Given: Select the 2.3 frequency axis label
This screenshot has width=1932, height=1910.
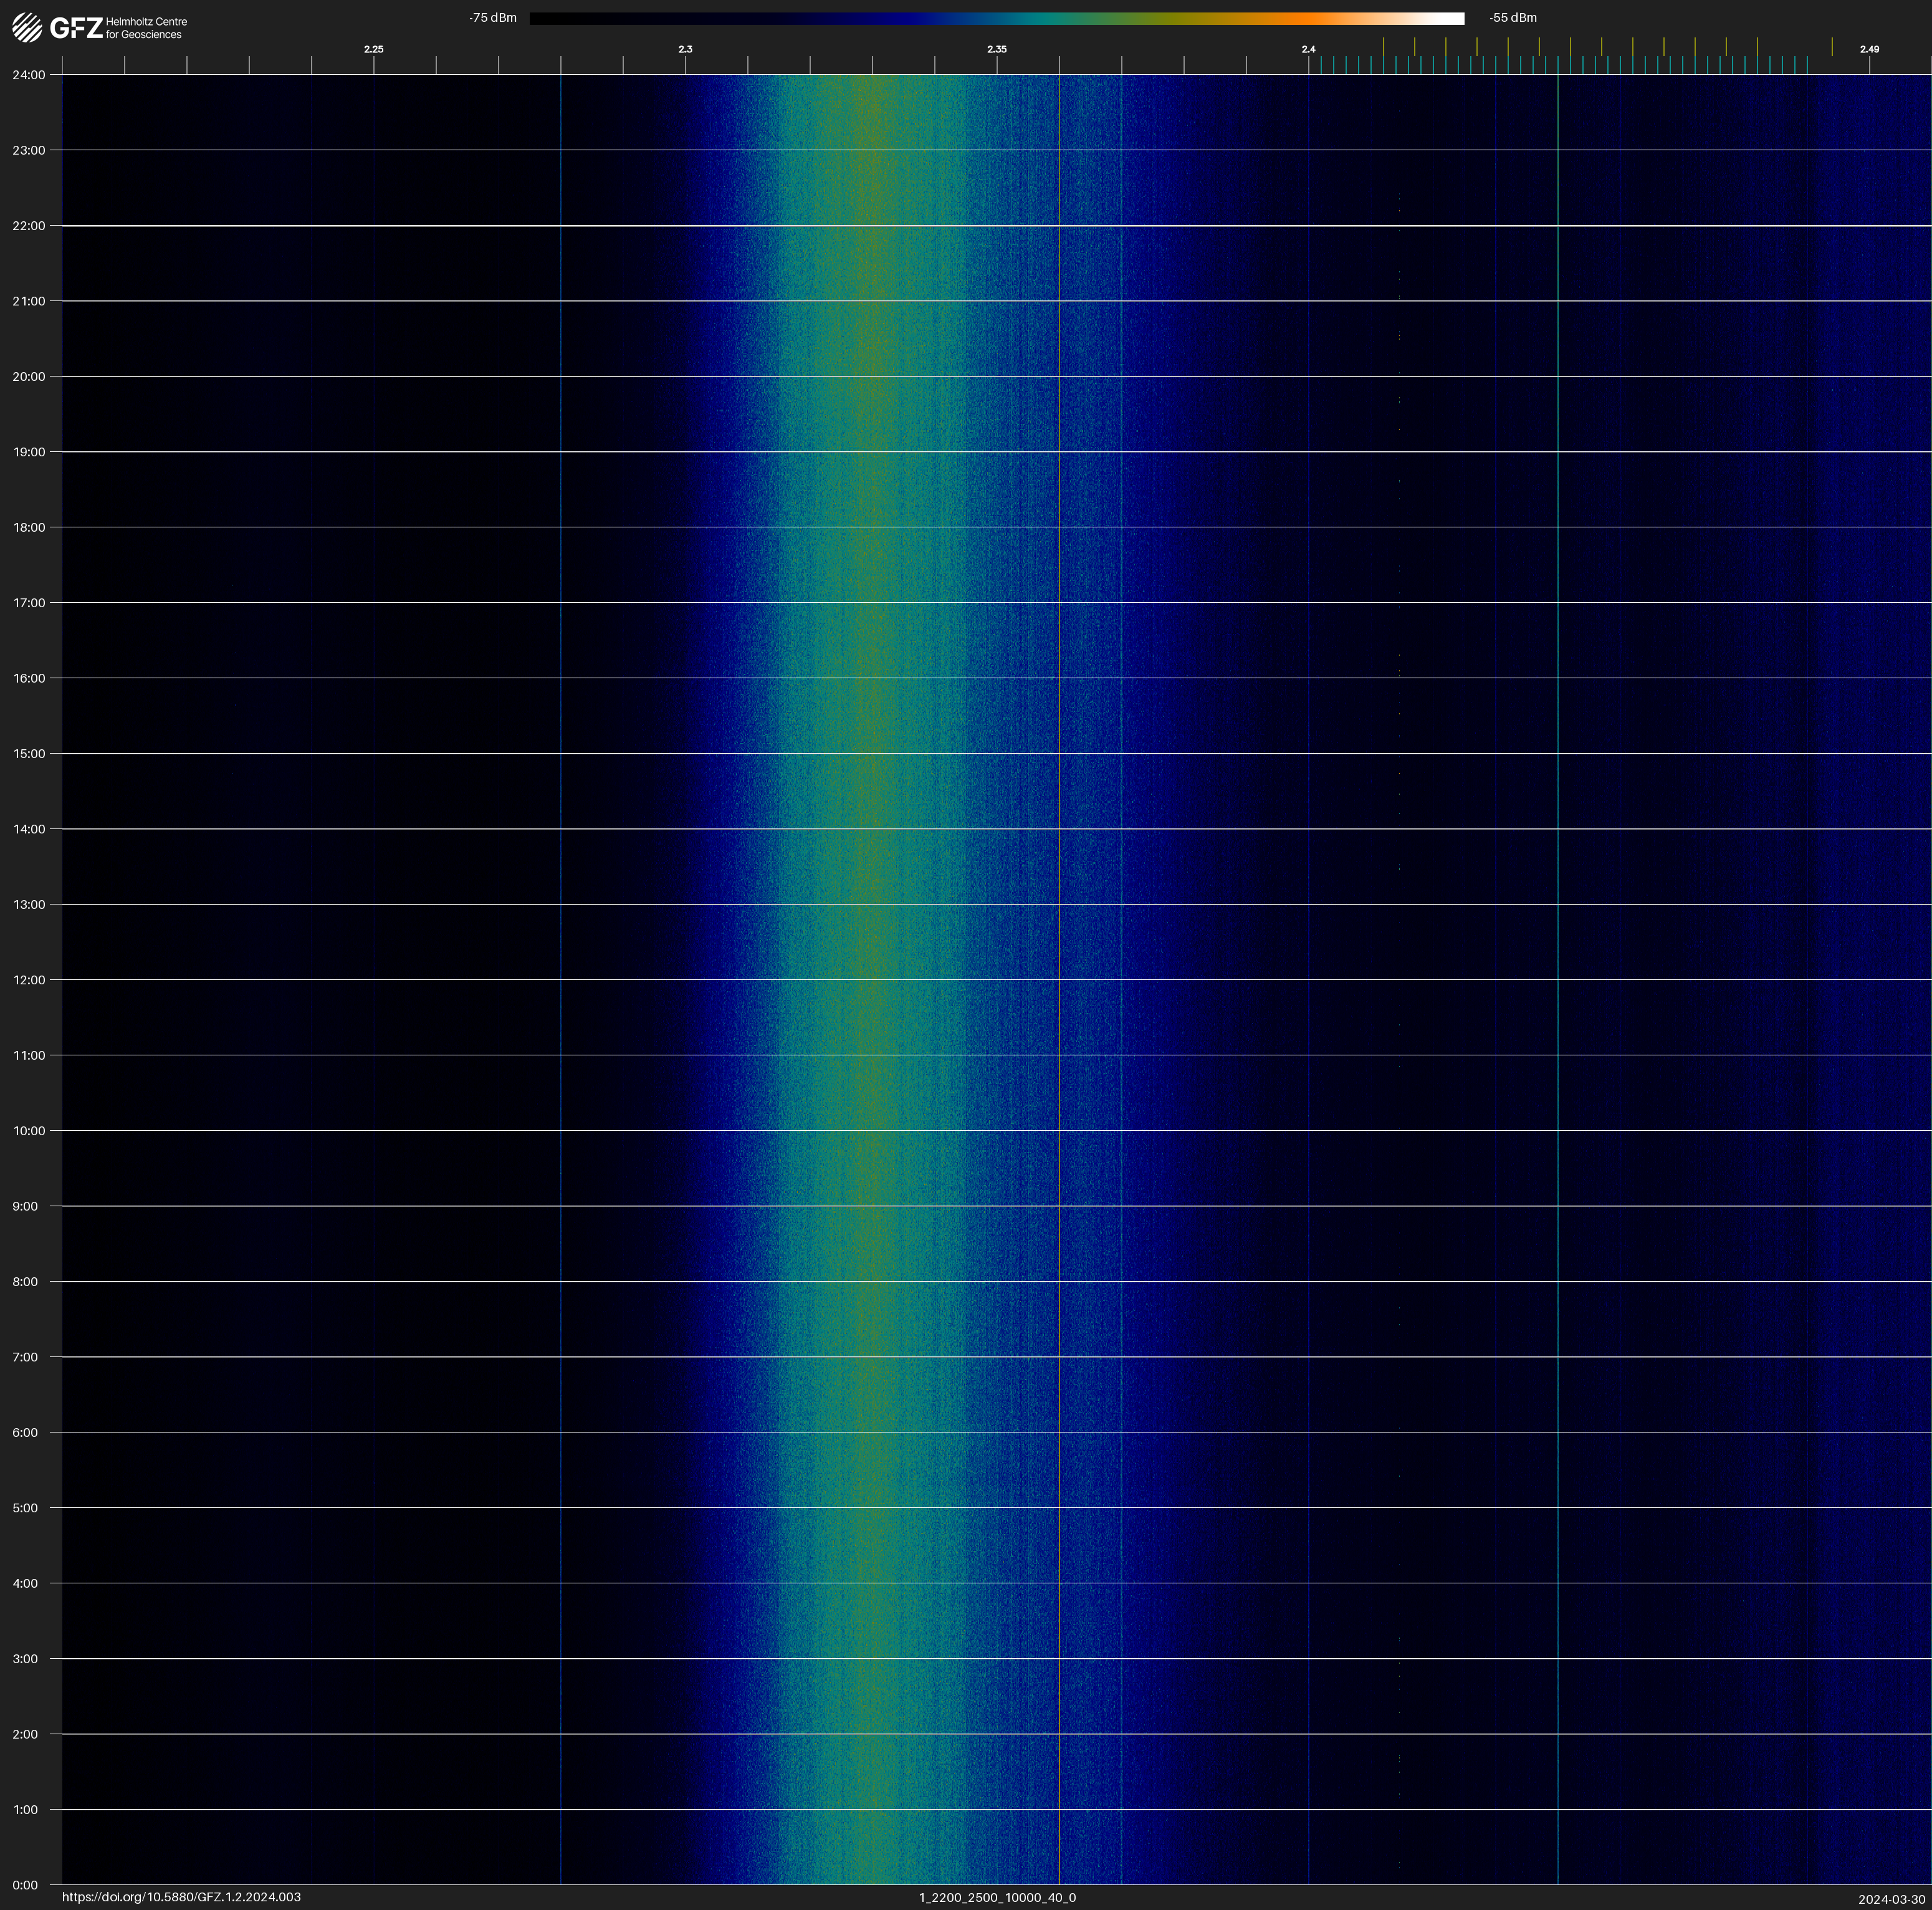Looking at the screenshot, I should tap(685, 49).
